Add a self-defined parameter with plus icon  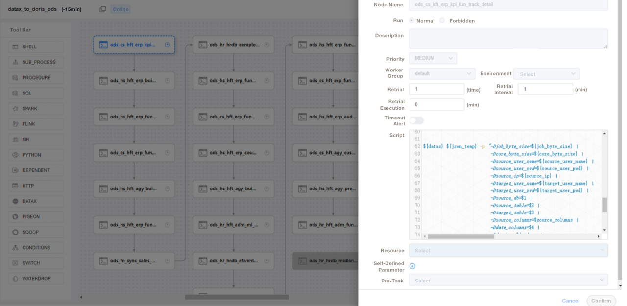click(412, 266)
